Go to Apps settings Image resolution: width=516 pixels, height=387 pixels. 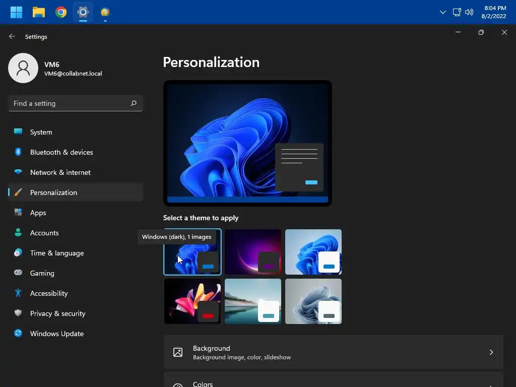point(76,213)
